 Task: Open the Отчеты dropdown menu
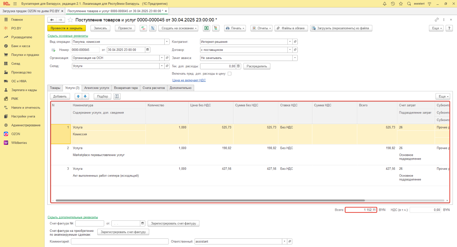coord(262,28)
